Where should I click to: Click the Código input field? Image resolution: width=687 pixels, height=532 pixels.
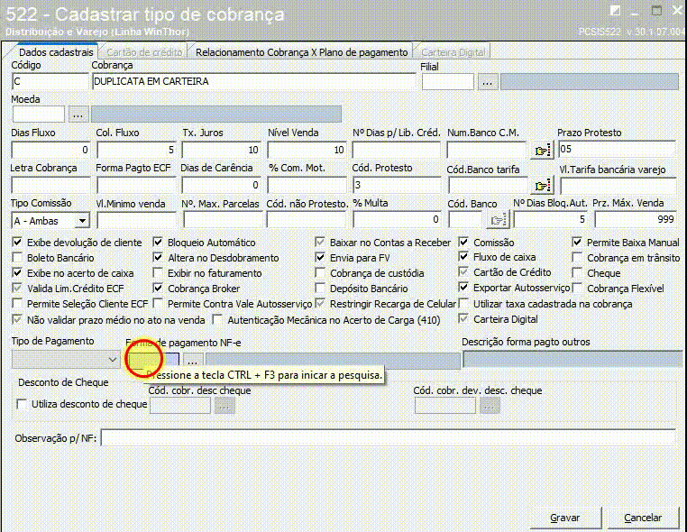pyautogui.click(x=50, y=81)
